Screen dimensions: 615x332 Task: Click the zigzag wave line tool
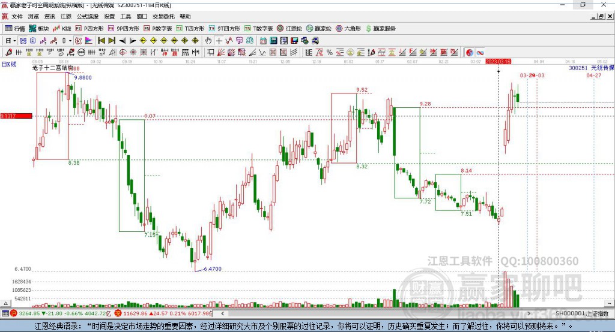click(x=262, y=53)
